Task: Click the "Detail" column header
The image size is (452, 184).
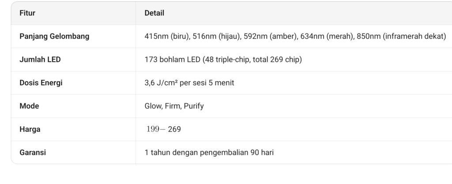Action: coord(154,13)
